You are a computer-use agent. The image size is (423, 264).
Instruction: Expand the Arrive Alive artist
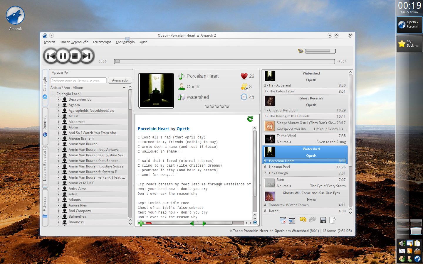point(58,189)
